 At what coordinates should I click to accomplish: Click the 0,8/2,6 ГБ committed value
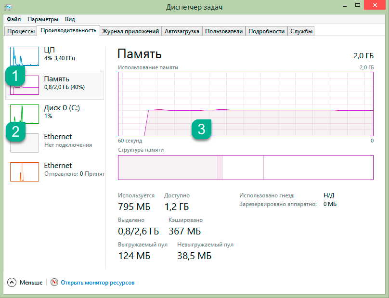click(139, 231)
